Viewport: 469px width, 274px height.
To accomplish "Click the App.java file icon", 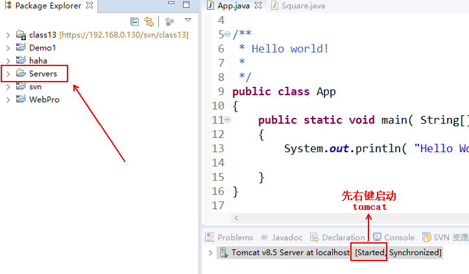I will [x=211, y=5].
